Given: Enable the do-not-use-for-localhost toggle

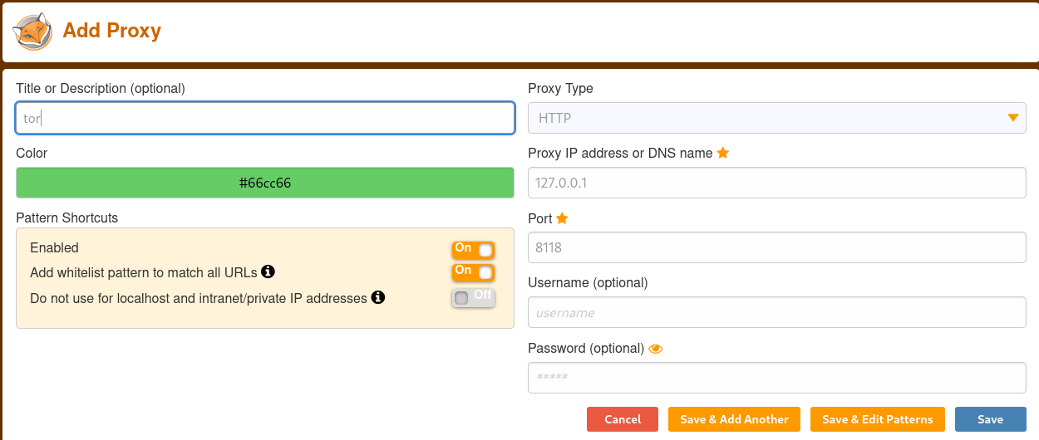Looking at the screenshot, I should (473, 297).
